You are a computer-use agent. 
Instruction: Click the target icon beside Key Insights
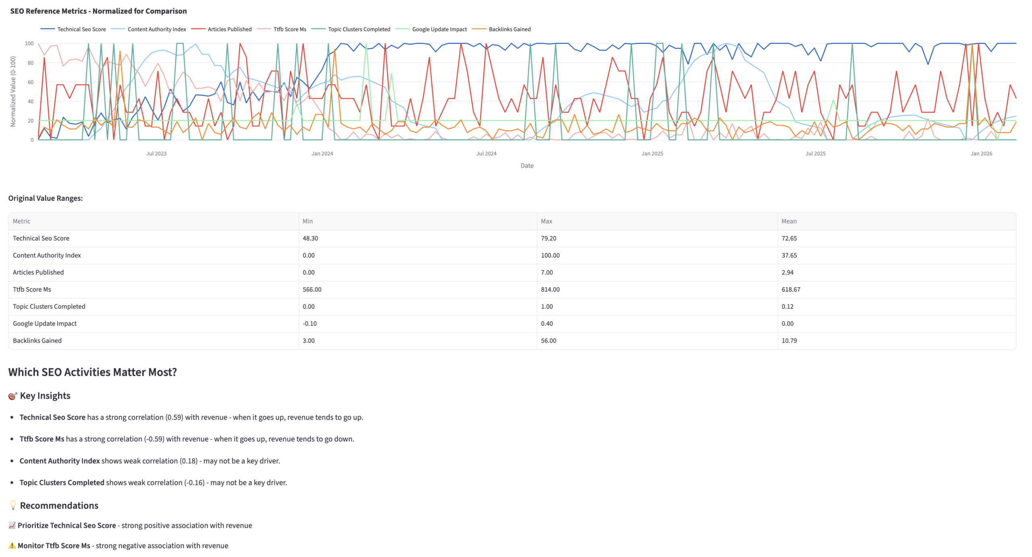pyautogui.click(x=12, y=395)
